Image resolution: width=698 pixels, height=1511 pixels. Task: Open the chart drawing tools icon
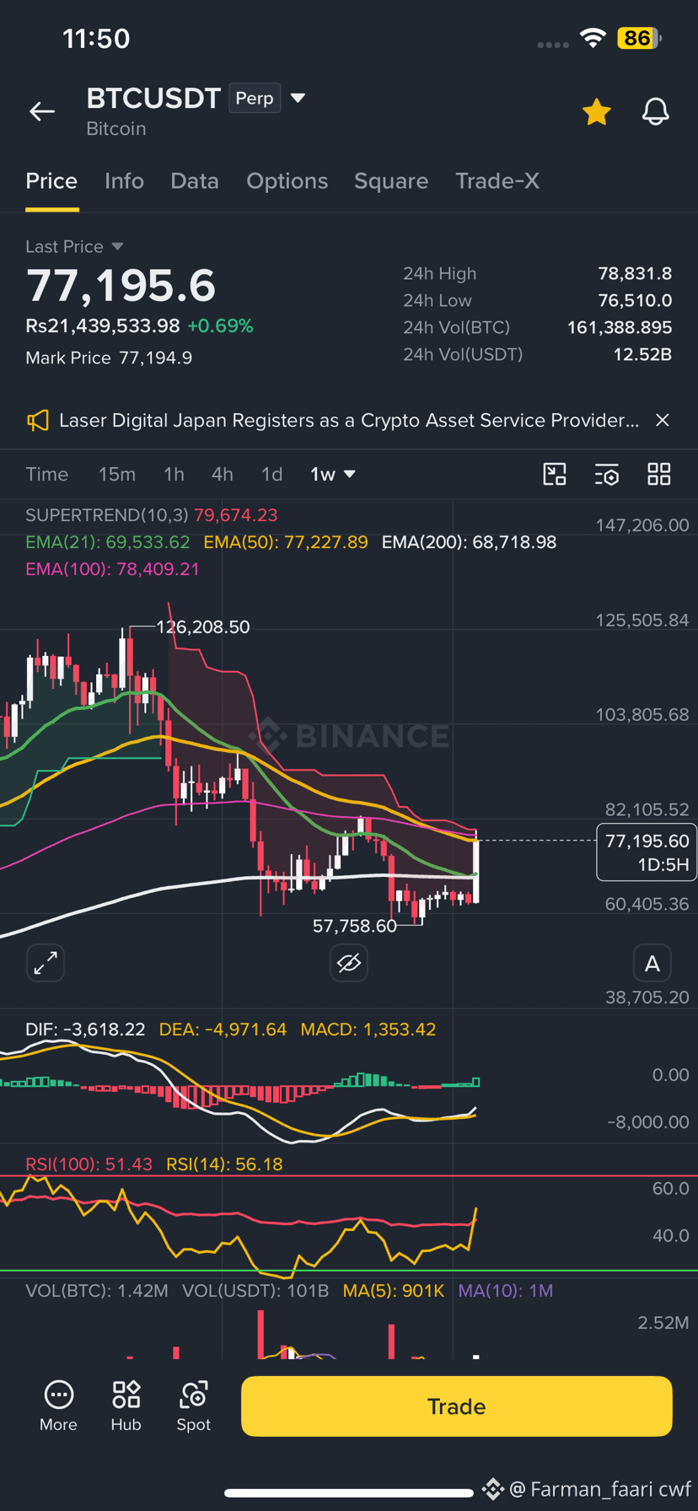click(x=555, y=474)
